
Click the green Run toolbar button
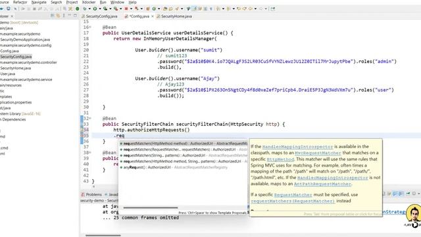pos(95,9)
